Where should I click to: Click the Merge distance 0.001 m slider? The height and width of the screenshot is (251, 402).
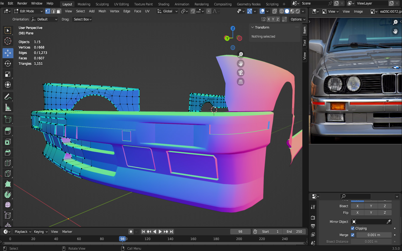click(374, 235)
